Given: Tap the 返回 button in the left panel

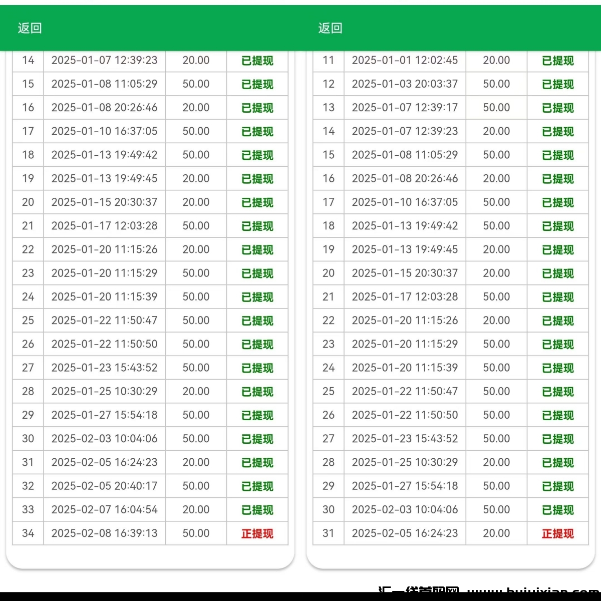Looking at the screenshot, I should [x=30, y=28].
